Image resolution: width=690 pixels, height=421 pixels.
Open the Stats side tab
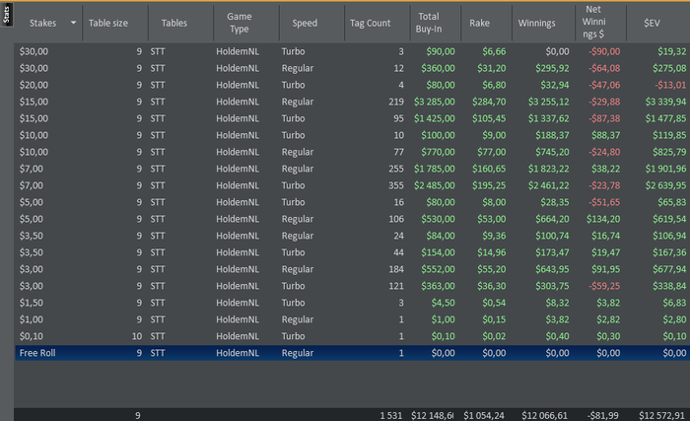(6, 14)
